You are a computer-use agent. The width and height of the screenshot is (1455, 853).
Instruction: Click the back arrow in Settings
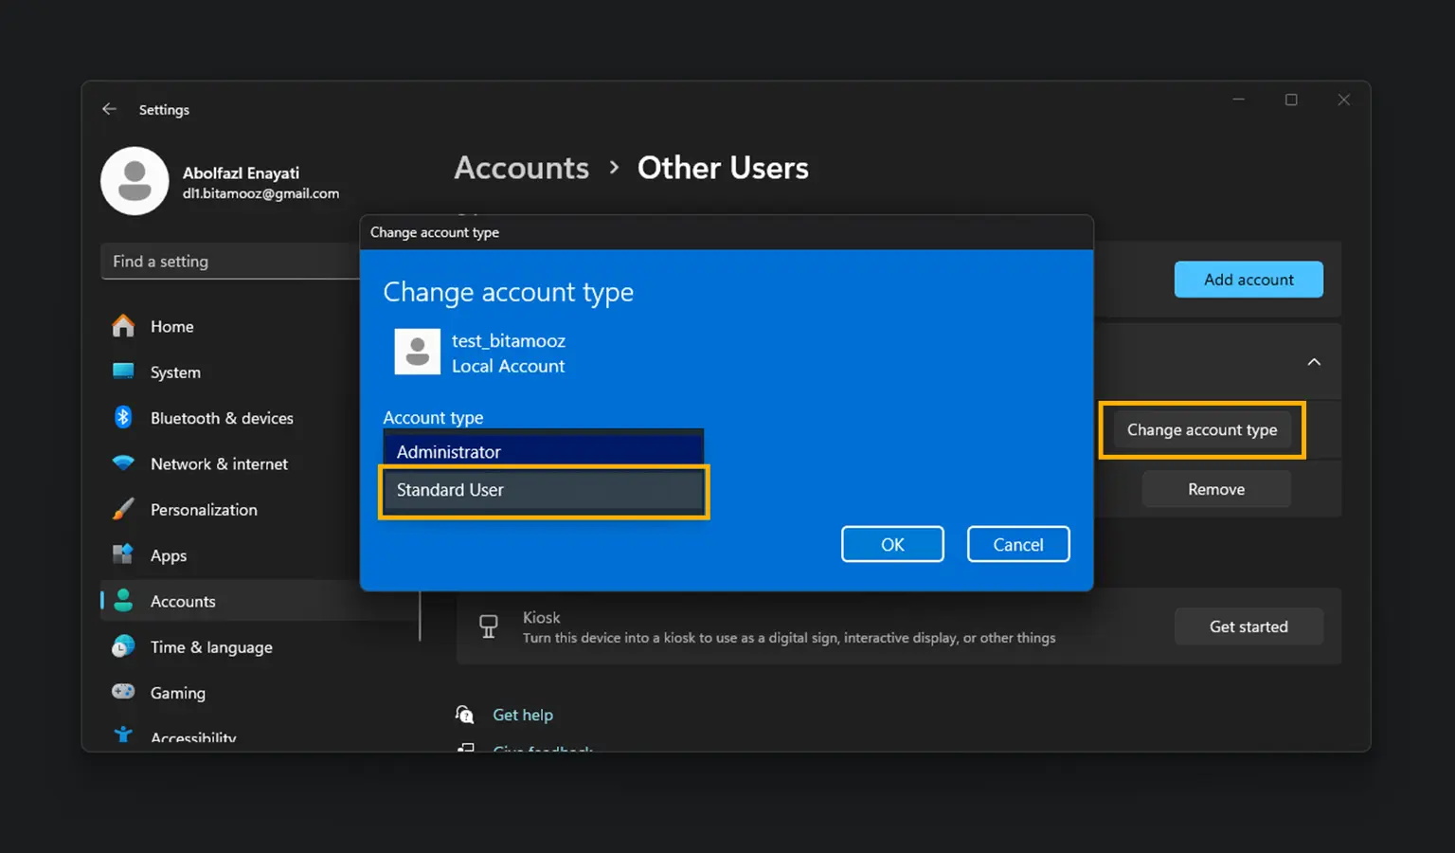109,109
